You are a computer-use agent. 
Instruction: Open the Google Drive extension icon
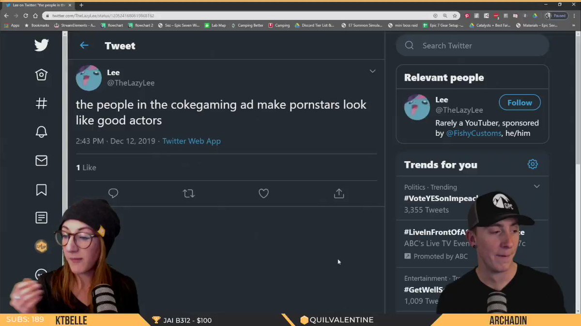click(x=535, y=16)
